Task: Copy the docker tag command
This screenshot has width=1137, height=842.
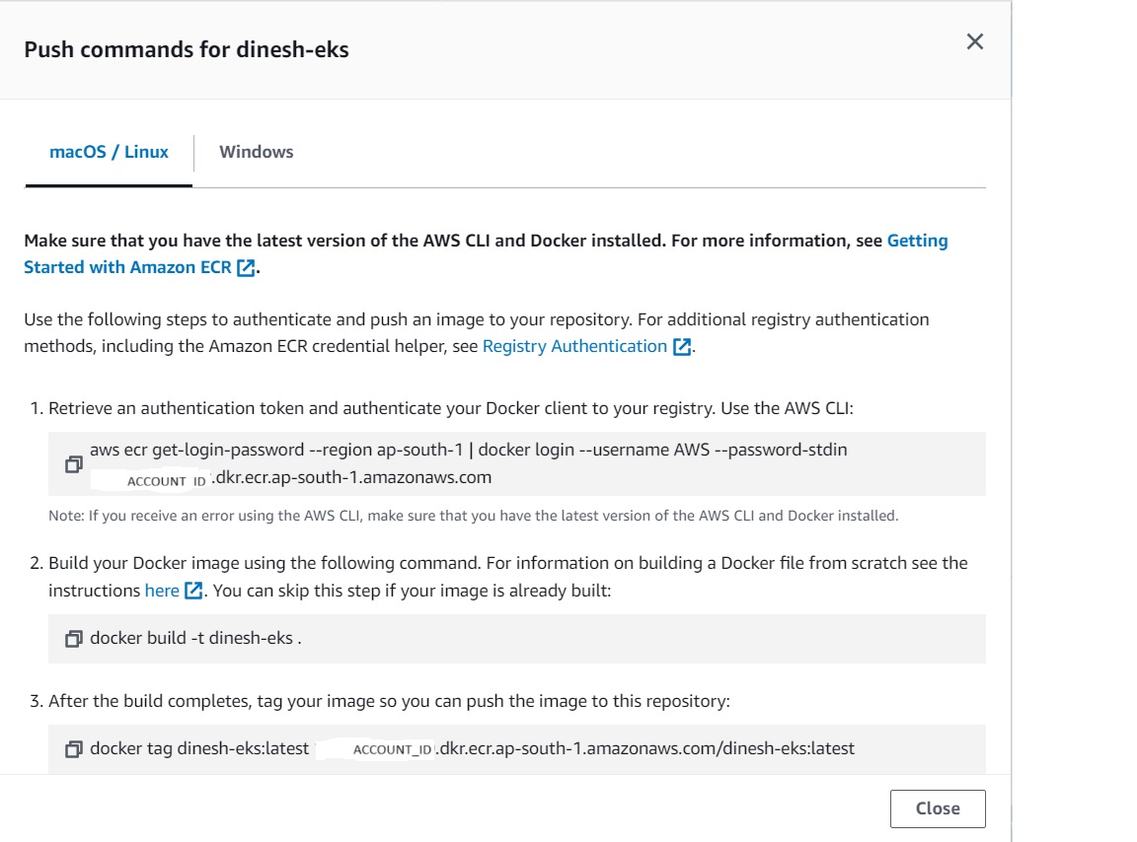Action: [x=73, y=749]
